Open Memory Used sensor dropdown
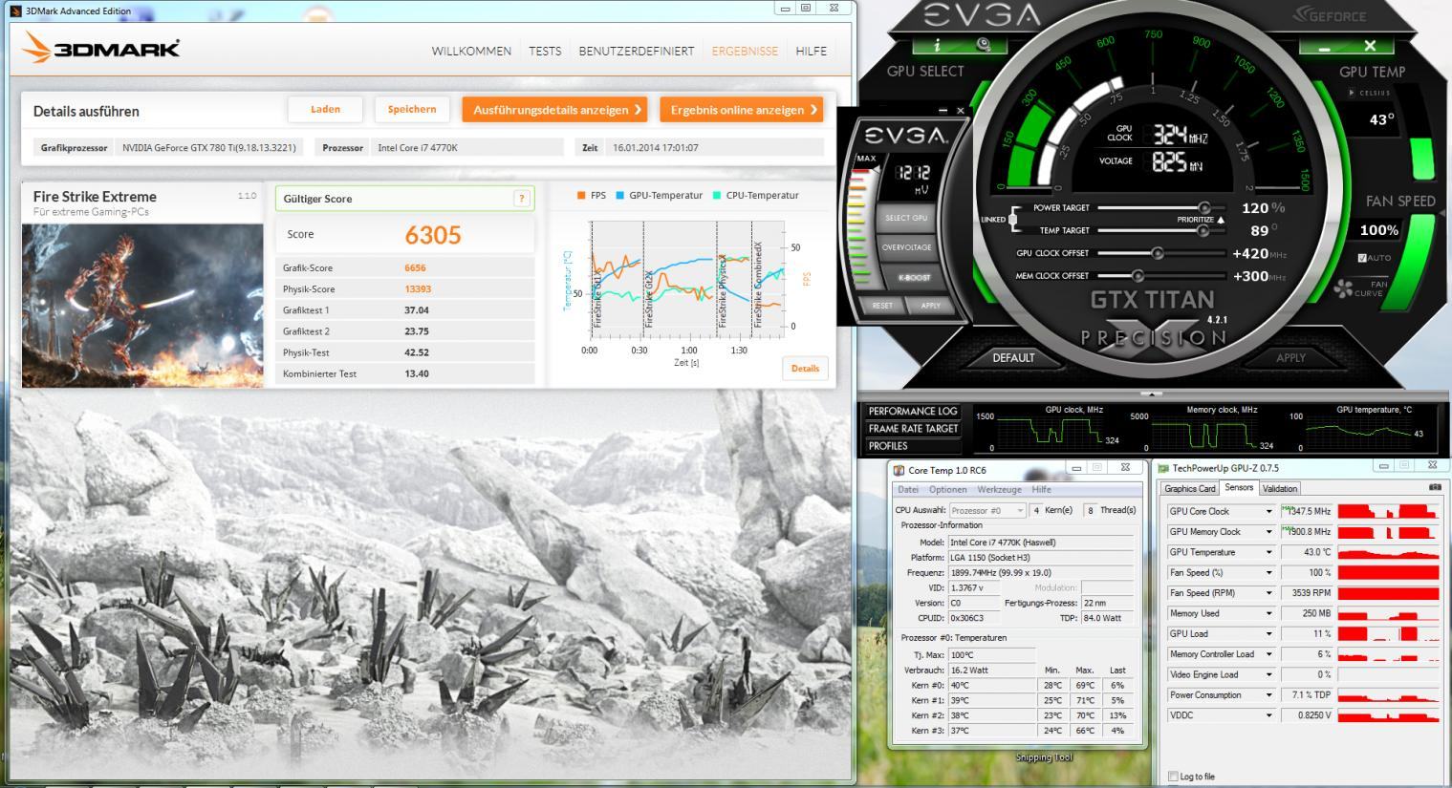This screenshot has height=788, width=1452. (1268, 613)
